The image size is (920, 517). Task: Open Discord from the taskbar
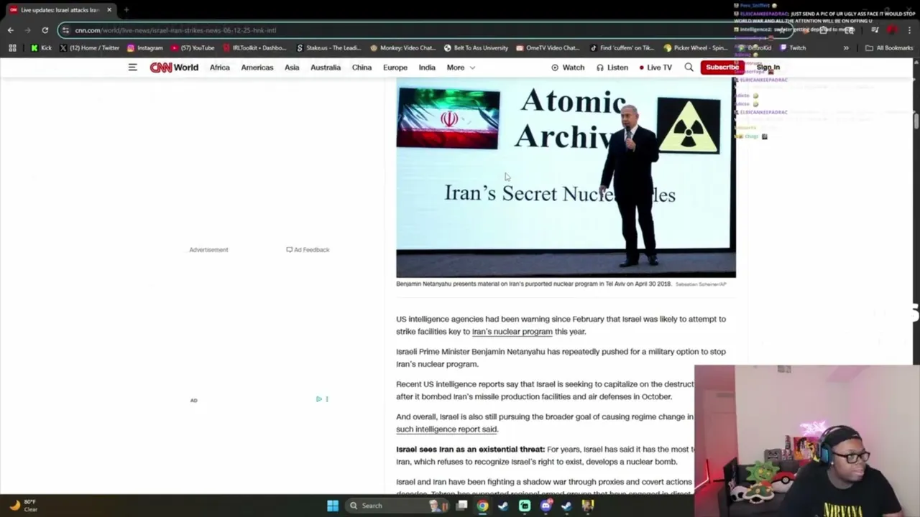point(546,506)
